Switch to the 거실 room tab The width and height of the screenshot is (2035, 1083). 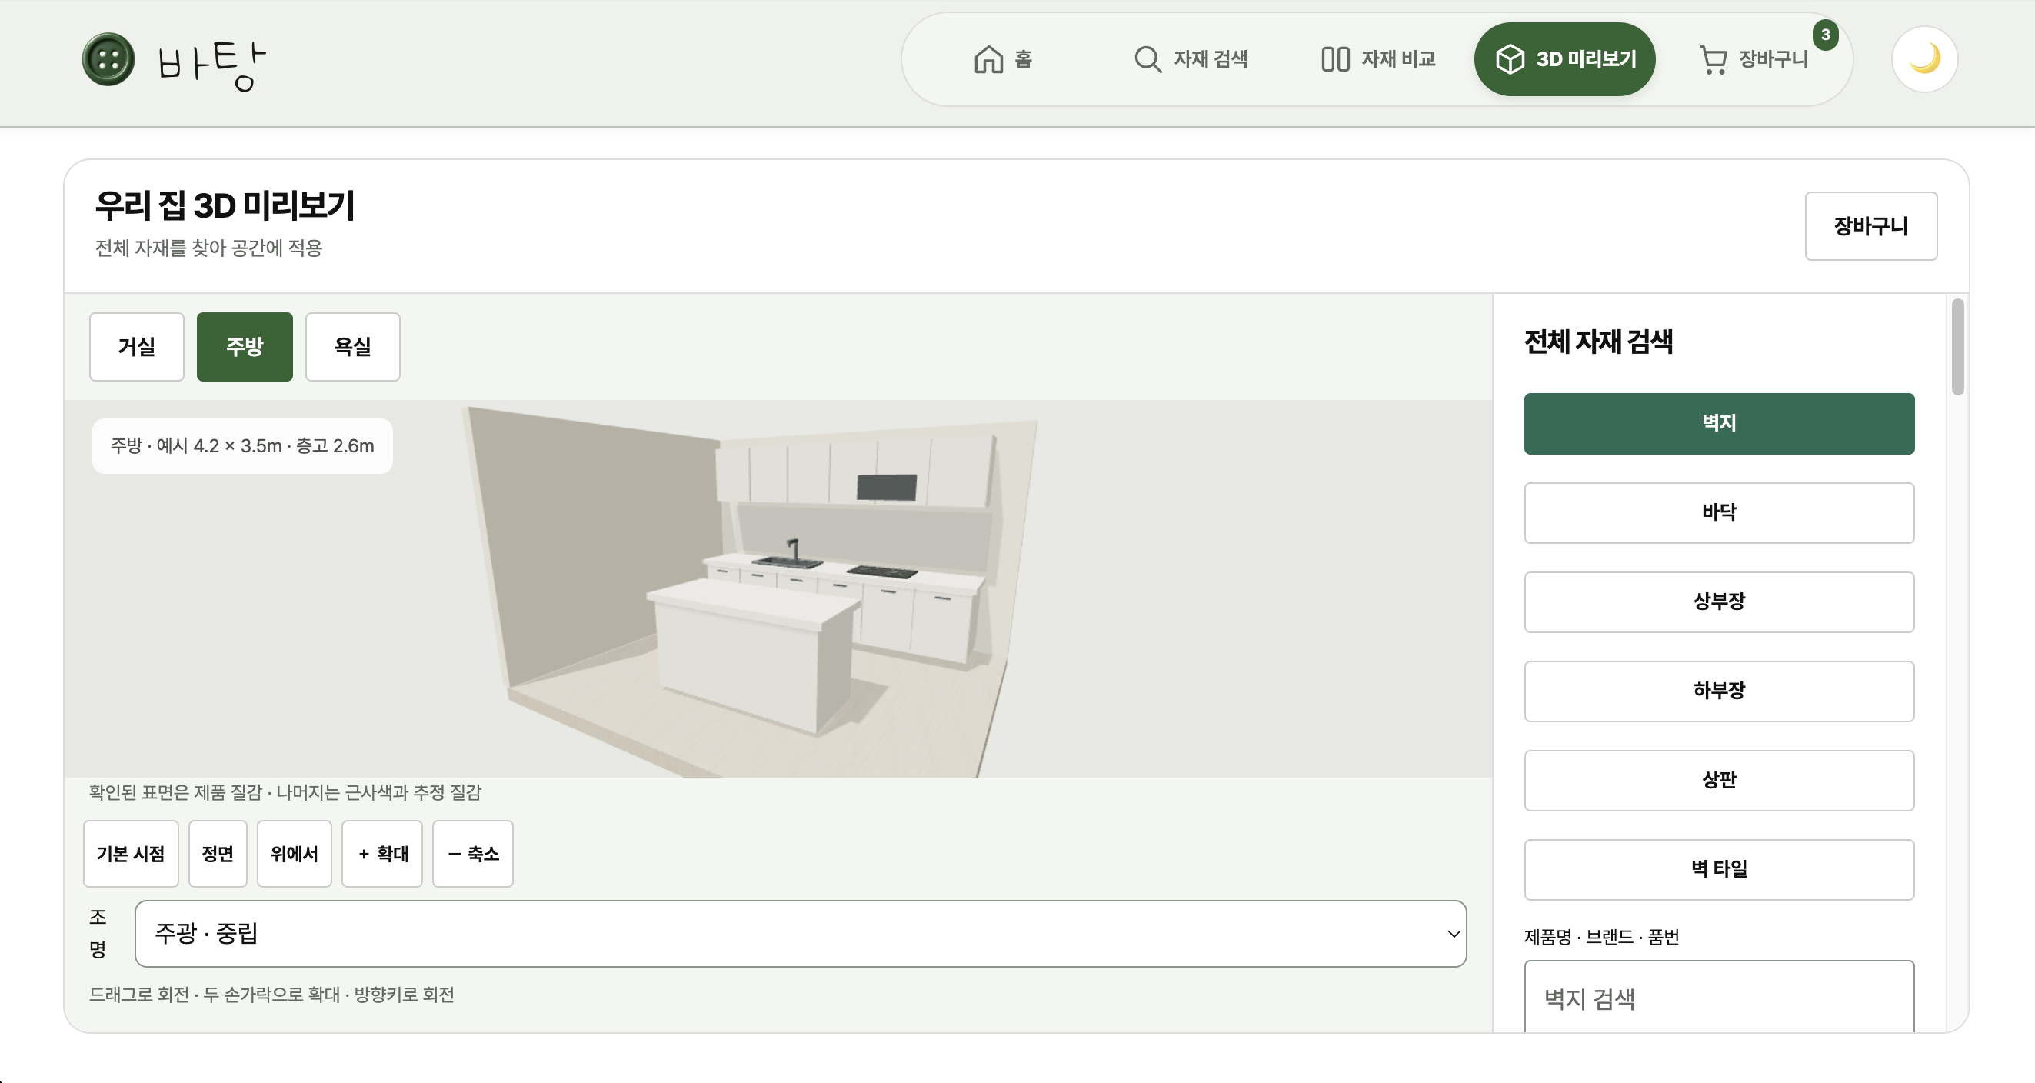[x=137, y=347]
